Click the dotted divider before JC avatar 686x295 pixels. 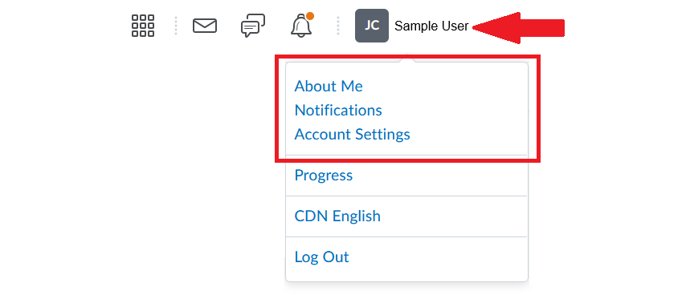click(x=338, y=26)
